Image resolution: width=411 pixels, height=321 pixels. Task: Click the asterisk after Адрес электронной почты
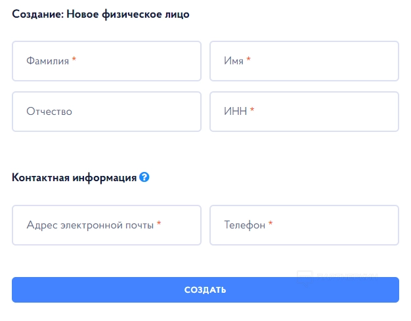pyautogui.click(x=159, y=224)
